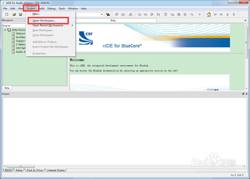Click the Step Into braces icon
This screenshot has width=250, height=179.
[x=145, y=14]
